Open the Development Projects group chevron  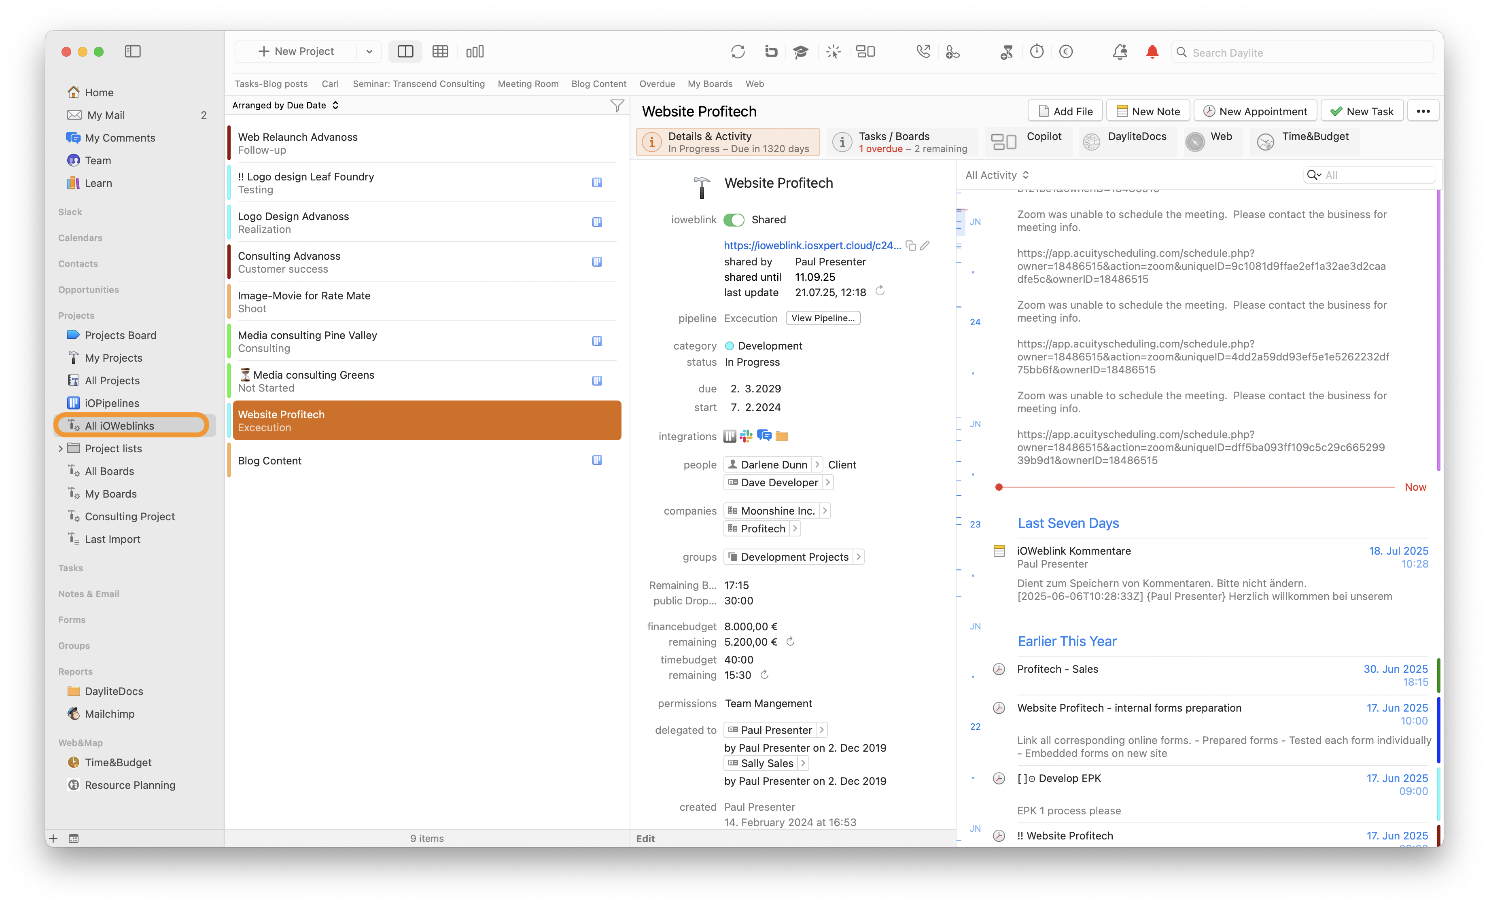click(858, 557)
